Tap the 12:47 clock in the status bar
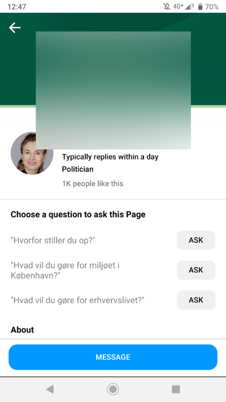Viewport: 226px width, 402px height. tap(16, 7)
